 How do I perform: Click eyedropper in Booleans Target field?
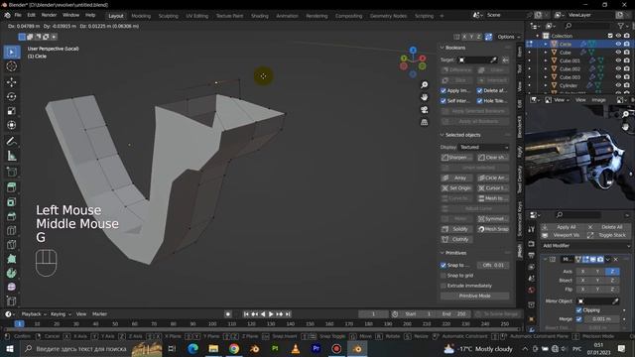pyautogui.click(x=493, y=59)
